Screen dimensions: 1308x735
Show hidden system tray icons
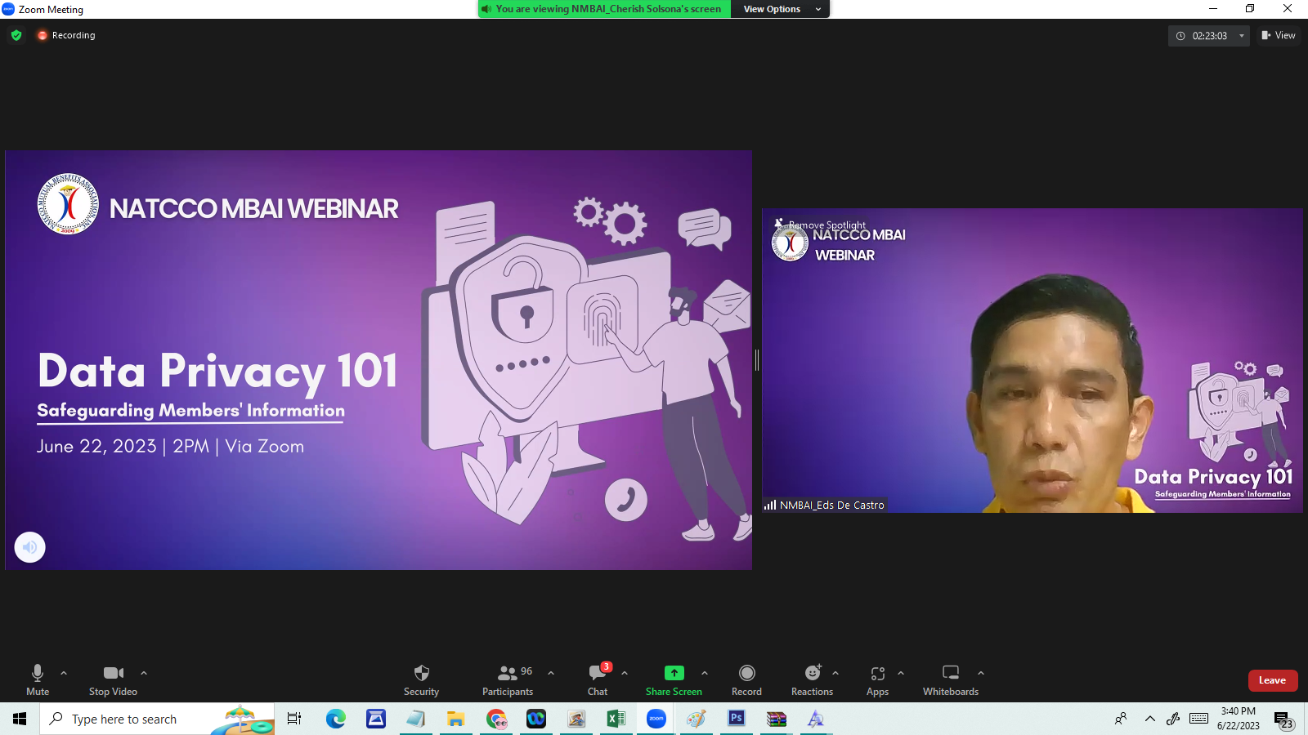coord(1150,719)
